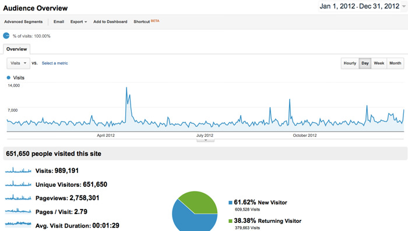Click the Visits sparkline thumbnail
Image resolution: width=408 pixels, height=231 pixels.
[x=18, y=170]
